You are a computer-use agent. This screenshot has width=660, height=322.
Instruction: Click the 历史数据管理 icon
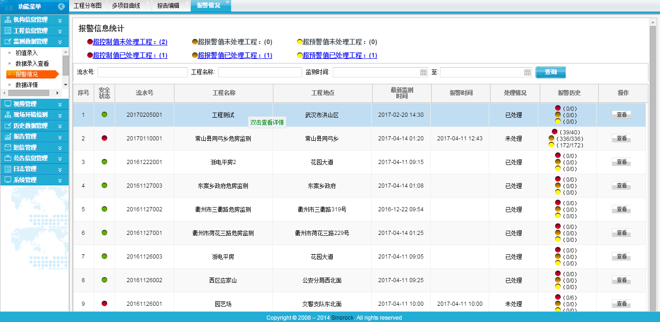click(7, 126)
